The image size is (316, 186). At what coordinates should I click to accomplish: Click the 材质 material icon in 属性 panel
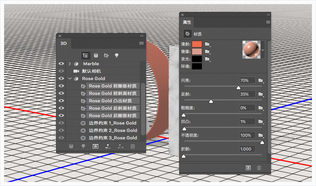click(188, 34)
